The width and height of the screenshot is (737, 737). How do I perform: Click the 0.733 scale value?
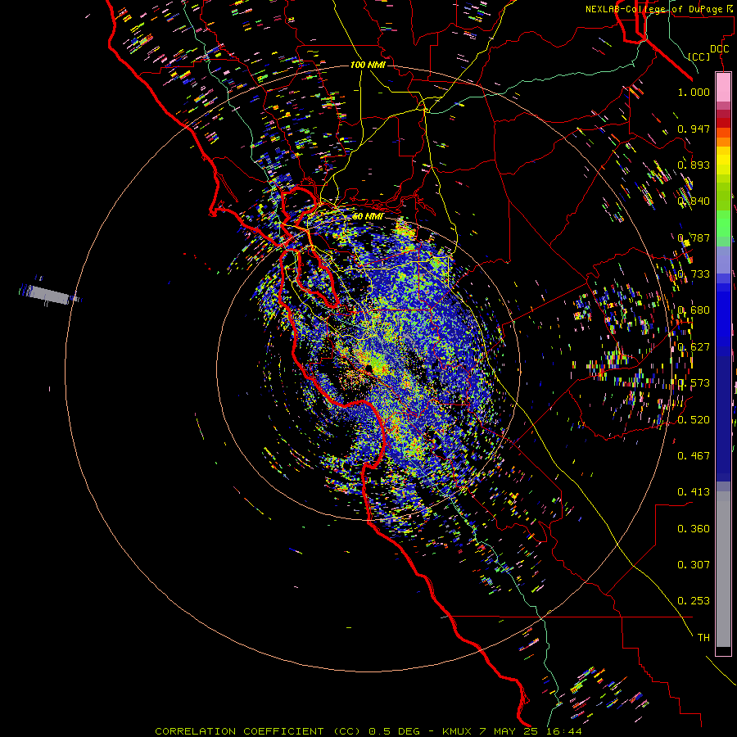(x=694, y=274)
